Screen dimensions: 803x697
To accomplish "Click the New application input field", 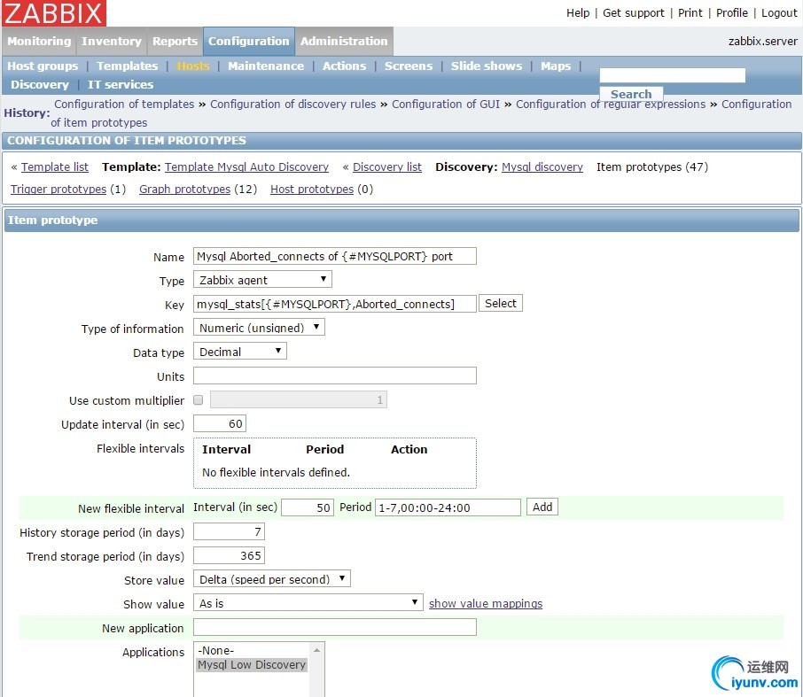I will 334,627.
